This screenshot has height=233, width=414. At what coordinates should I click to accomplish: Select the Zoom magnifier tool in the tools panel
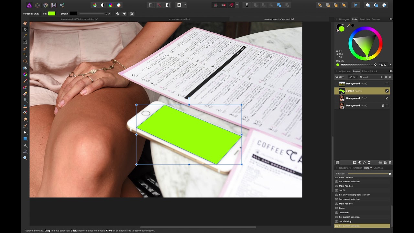coord(25,158)
